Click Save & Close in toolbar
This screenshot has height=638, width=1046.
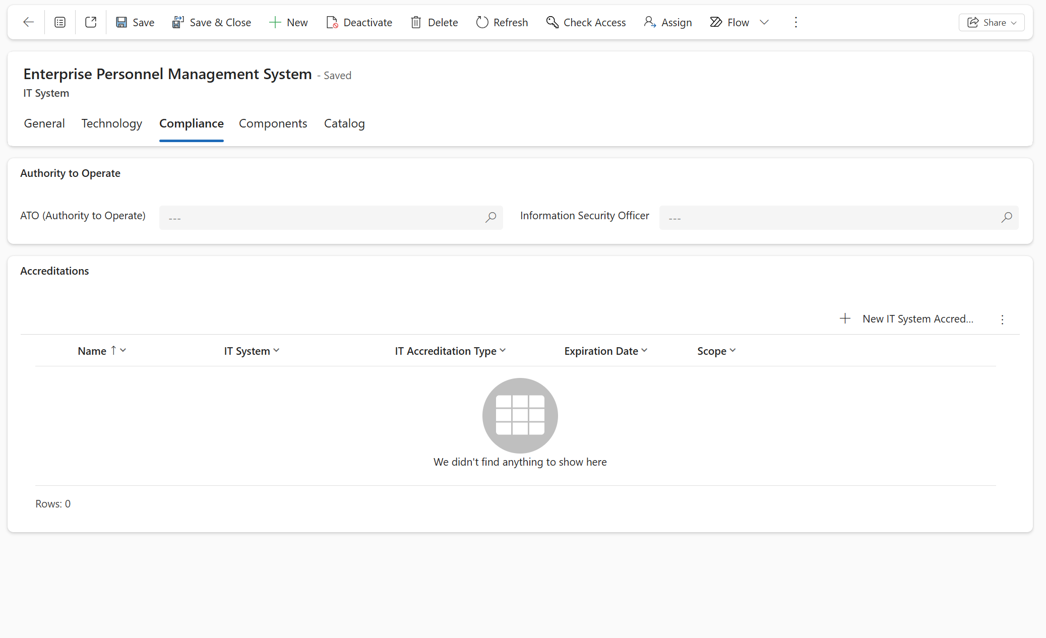coord(211,22)
